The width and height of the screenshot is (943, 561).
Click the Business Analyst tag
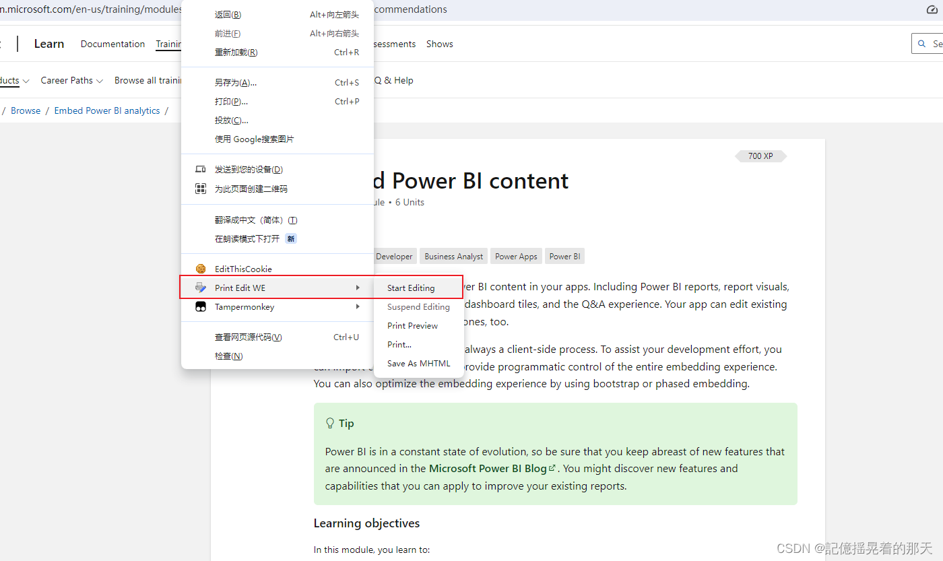click(454, 256)
